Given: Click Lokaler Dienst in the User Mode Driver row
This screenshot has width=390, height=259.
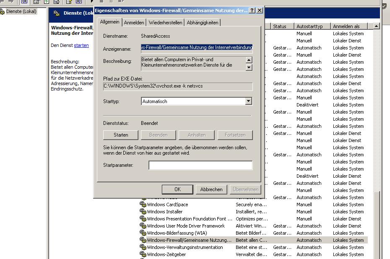Looking at the screenshot, I should pyautogui.click(x=347, y=226).
